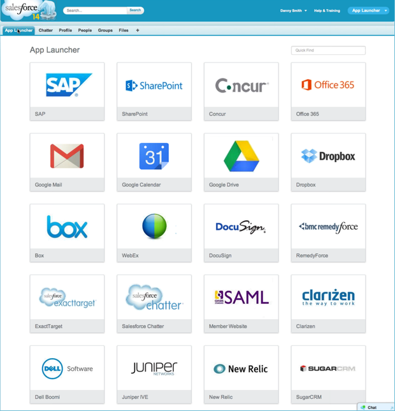Image resolution: width=395 pixels, height=411 pixels.
Task: Click the "SugarCRM" label text
Action: [x=309, y=397]
